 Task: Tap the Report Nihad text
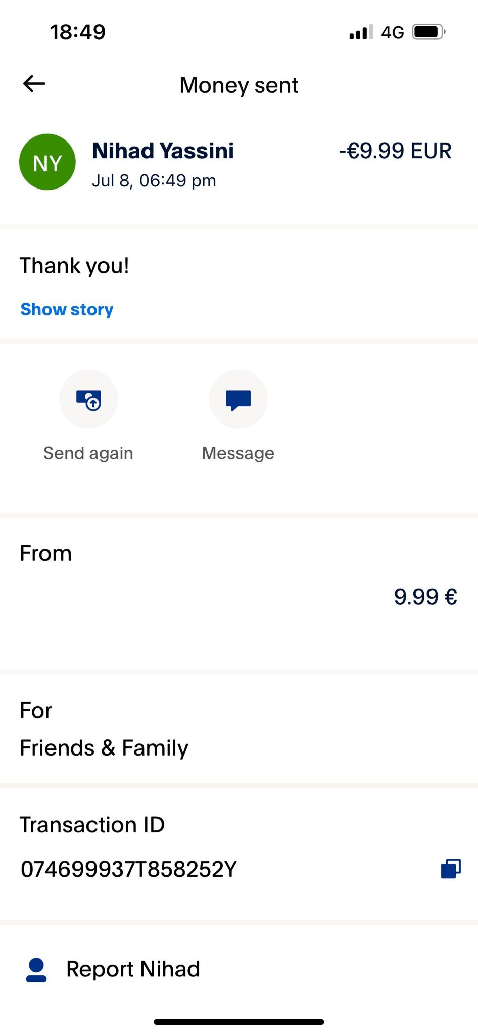tap(133, 969)
